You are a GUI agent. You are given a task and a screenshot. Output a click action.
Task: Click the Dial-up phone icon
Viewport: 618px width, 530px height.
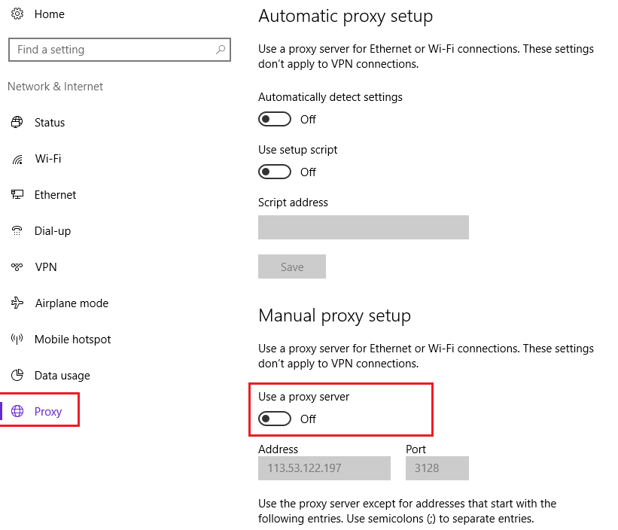point(17,231)
